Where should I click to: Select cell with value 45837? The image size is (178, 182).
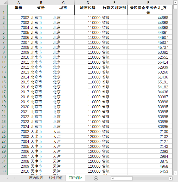click(148, 42)
